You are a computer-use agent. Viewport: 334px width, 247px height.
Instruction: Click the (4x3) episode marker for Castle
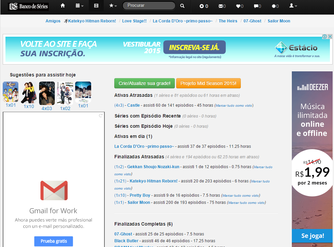pos(119,105)
